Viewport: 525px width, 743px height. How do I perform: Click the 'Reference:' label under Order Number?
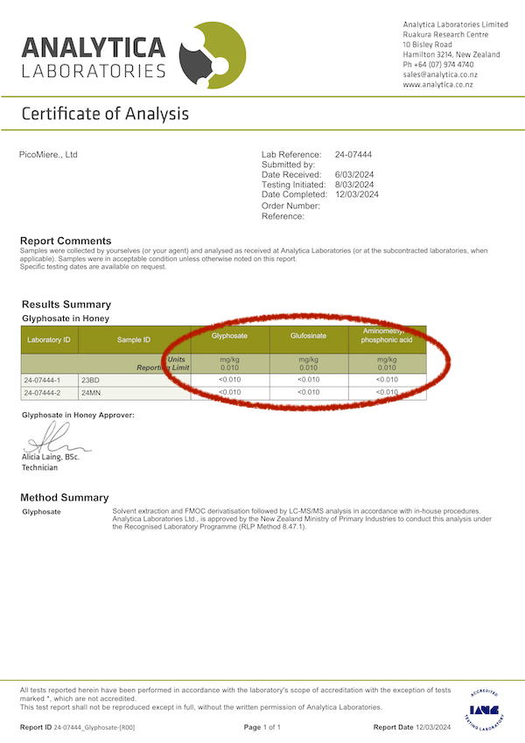(283, 216)
